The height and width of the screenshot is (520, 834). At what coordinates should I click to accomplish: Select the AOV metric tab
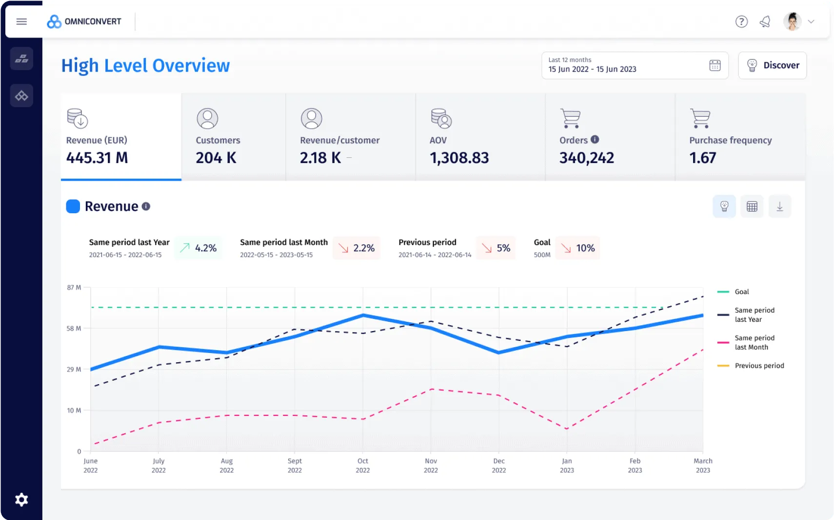[x=480, y=137]
